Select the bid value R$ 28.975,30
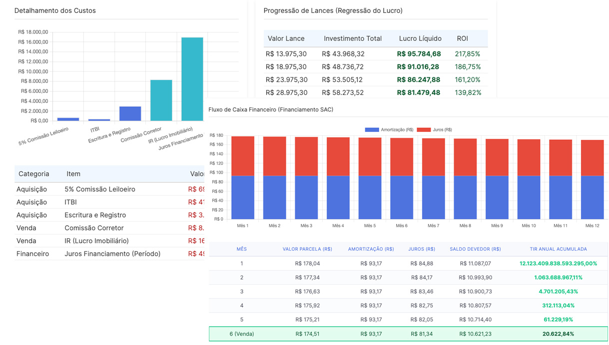Image resolution: width=609 pixels, height=345 pixels. coord(286,93)
